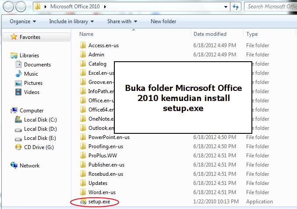Click the Libraries icon
The height and width of the screenshot is (209, 297).
tap(14, 56)
